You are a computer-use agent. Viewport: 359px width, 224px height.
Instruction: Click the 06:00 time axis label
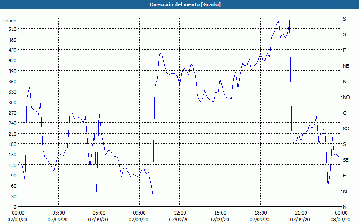point(99,213)
